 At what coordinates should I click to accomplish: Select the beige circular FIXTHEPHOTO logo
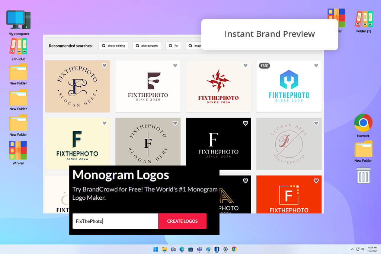(x=77, y=86)
